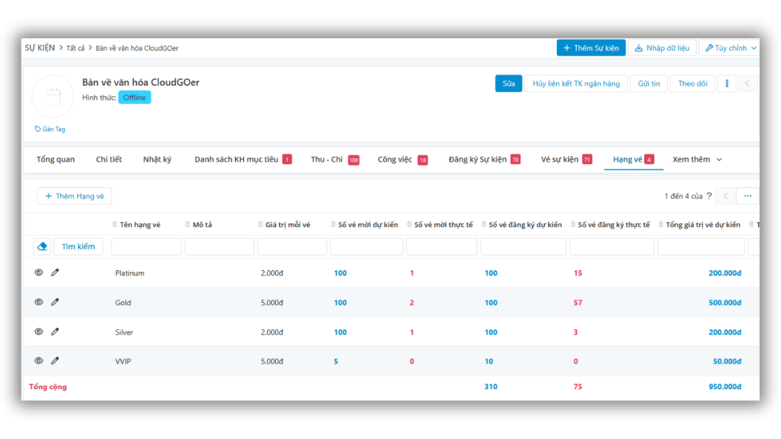Open the Đăng ký Sự kiện tab
Screen dimensions: 781x439
click(477, 160)
